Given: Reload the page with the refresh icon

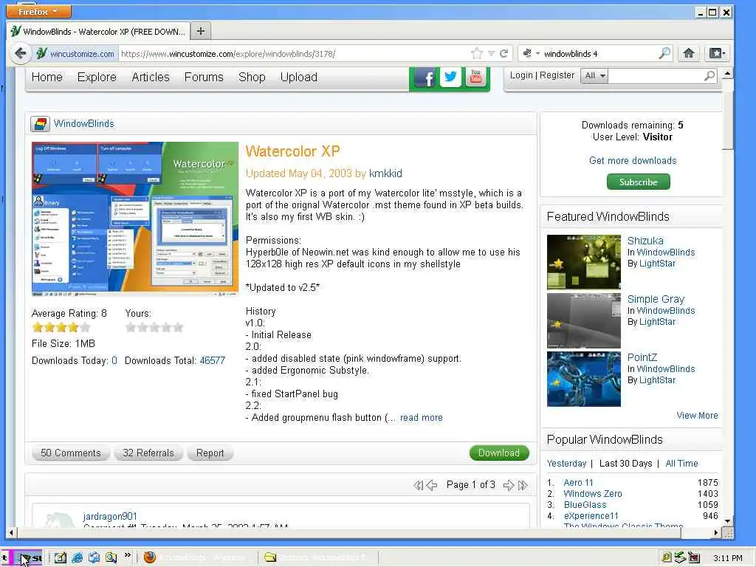Looking at the screenshot, I should [504, 53].
